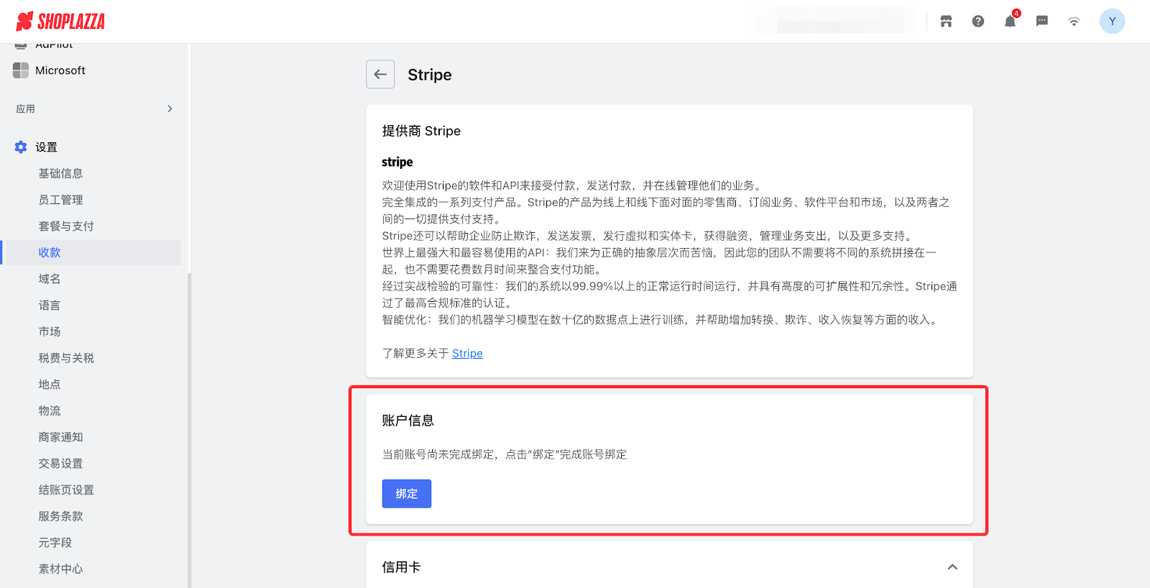Open the notifications bell
This screenshot has width=1150, height=588.
(1010, 22)
